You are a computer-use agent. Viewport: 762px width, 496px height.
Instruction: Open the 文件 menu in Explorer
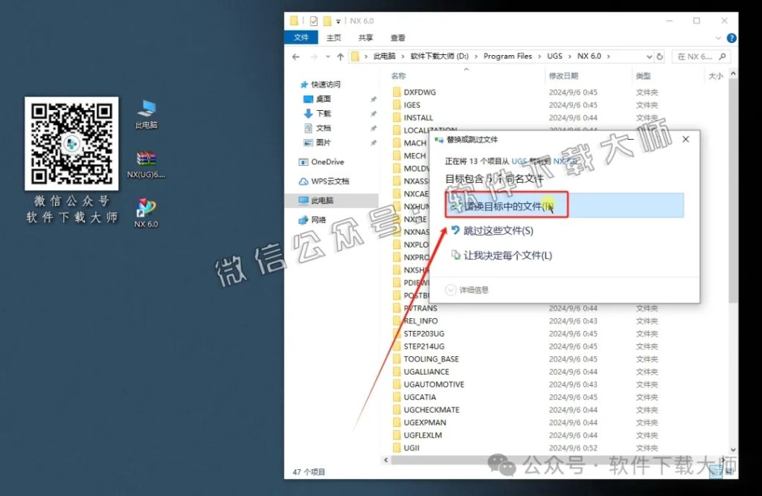pyautogui.click(x=301, y=36)
